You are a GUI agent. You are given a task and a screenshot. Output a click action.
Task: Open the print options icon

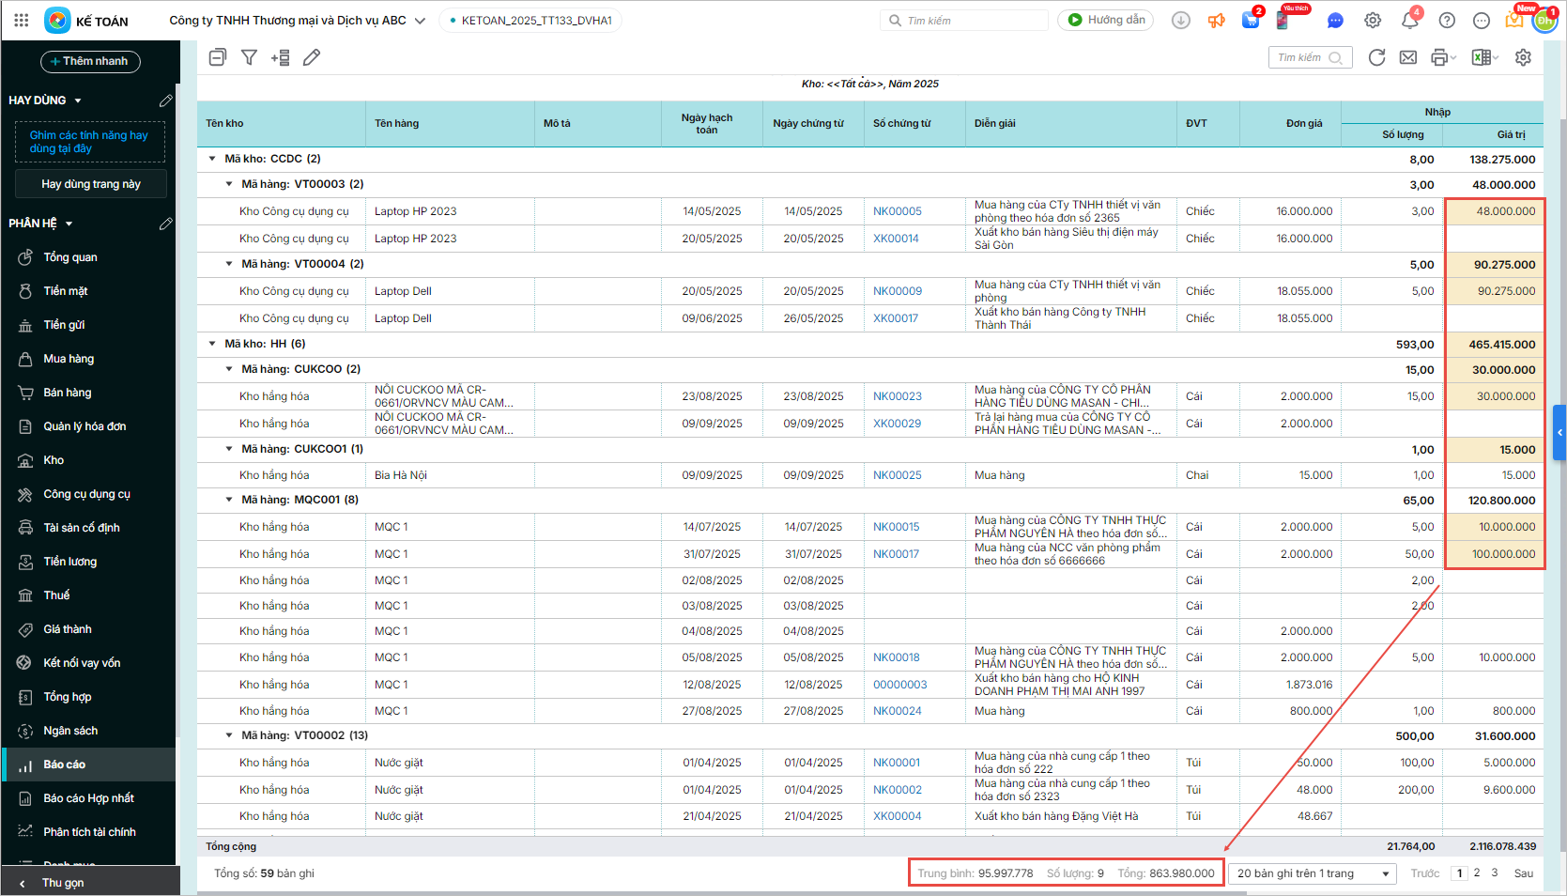[1441, 57]
